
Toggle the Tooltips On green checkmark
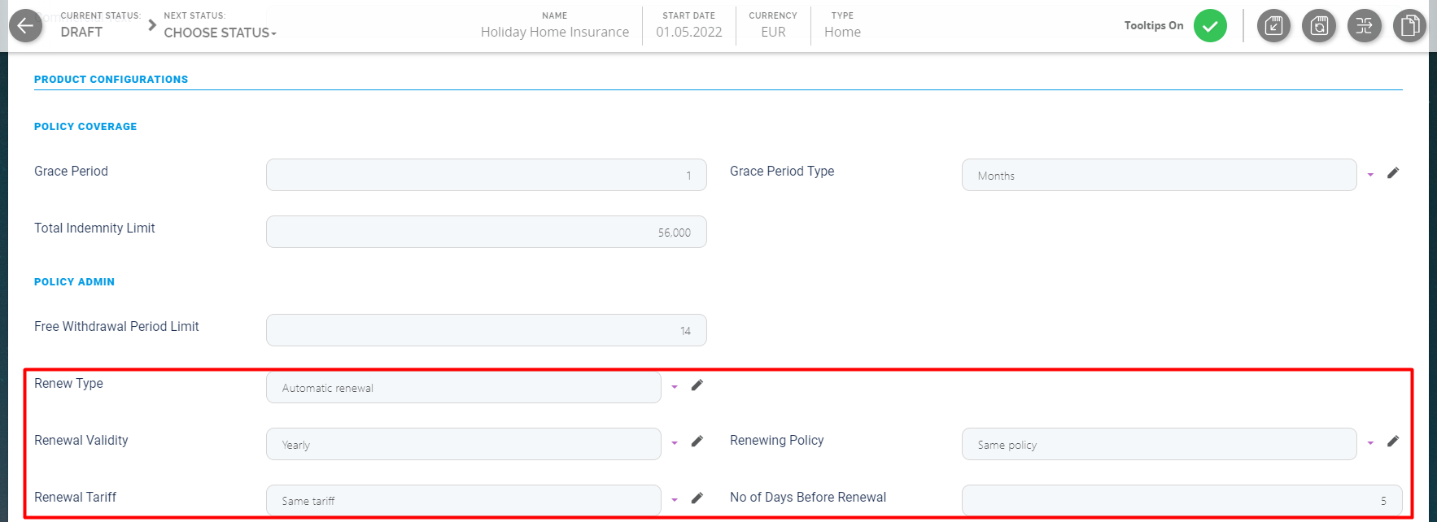(x=1210, y=26)
